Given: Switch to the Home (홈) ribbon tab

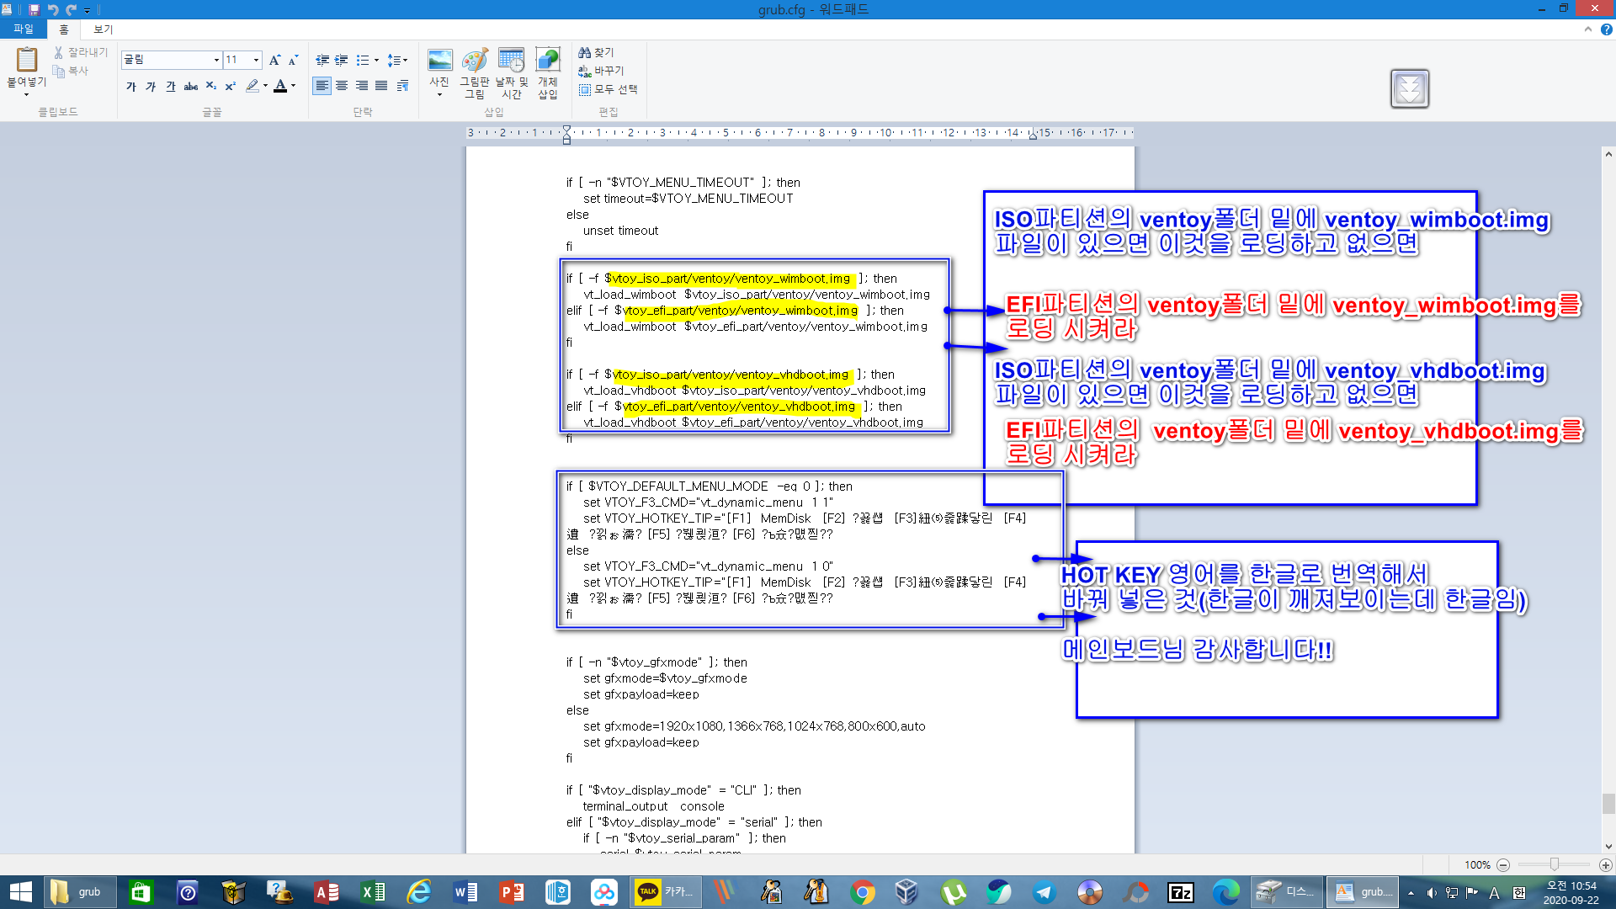Looking at the screenshot, I should [63, 29].
